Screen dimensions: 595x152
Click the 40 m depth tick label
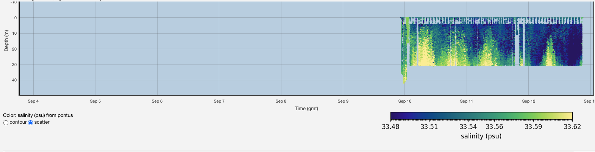(14, 80)
